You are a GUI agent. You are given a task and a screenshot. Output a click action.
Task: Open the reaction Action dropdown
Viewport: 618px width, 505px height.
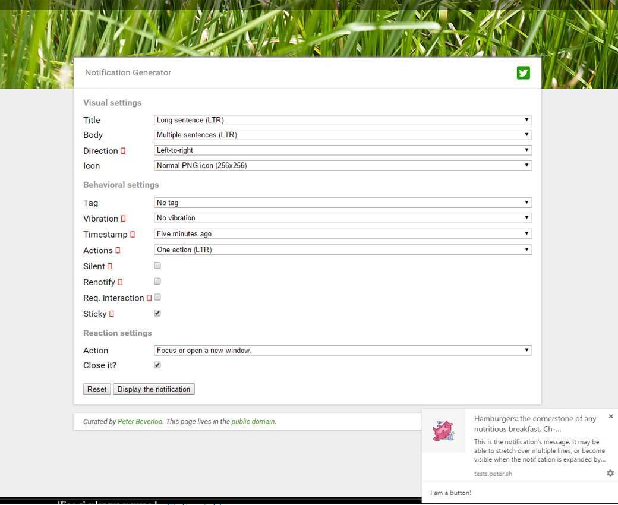point(343,351)
